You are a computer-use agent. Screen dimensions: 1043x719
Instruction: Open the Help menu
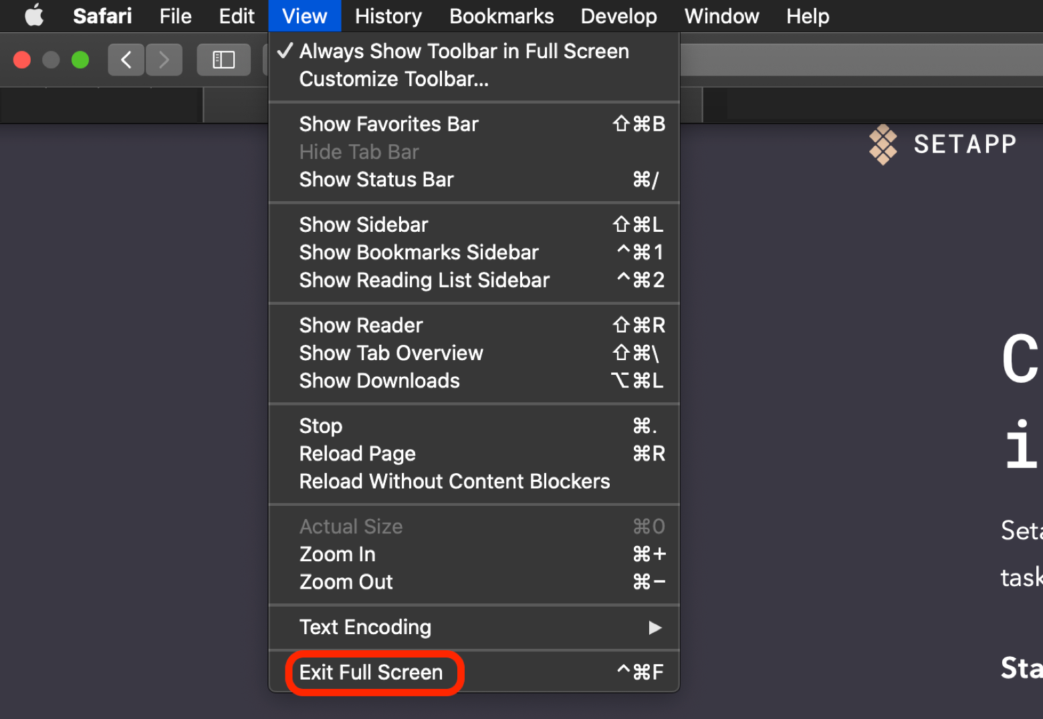pos(807,15)
